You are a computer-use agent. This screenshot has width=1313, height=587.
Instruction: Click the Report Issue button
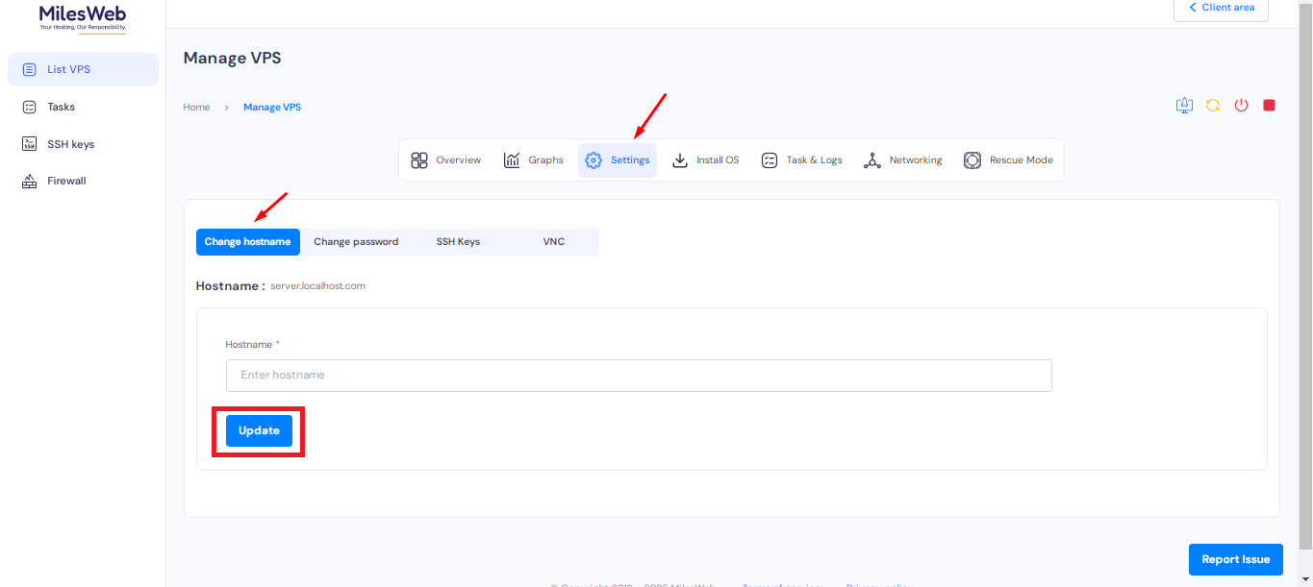1235,559
